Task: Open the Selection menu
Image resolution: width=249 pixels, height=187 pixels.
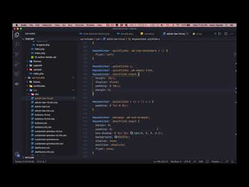Action: click(47, 25)
